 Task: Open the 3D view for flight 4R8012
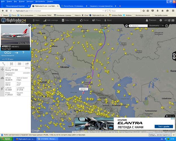19,64
